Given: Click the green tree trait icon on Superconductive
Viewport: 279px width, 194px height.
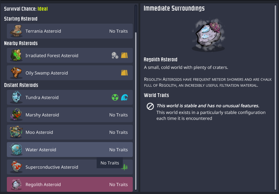Looking at the screenshot, I should (x=125, y=167).
